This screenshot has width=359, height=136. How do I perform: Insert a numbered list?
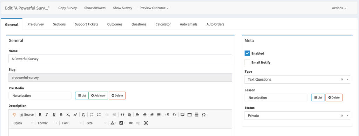click(x=92, y=115)
